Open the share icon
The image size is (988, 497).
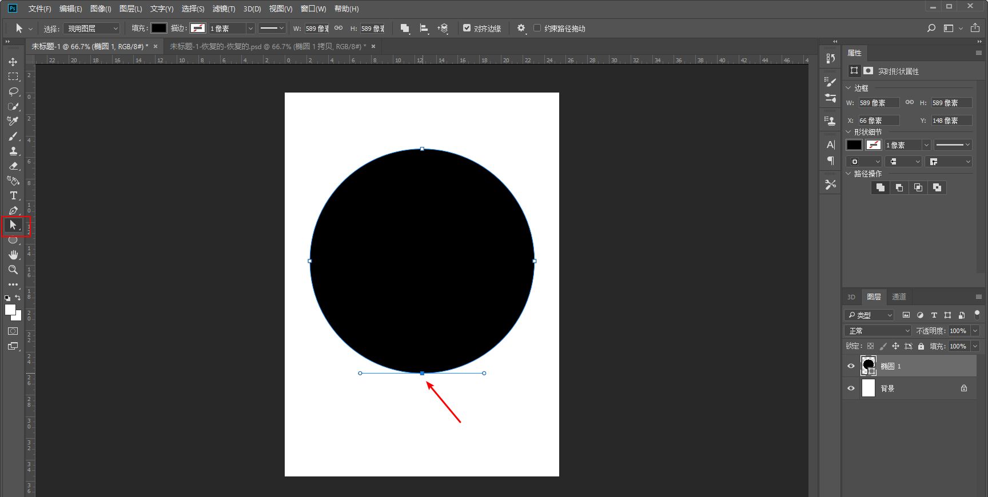tap(975, 28)
